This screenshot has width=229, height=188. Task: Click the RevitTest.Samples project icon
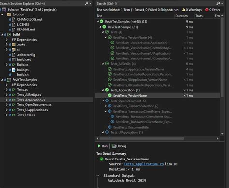pos(9,80)
